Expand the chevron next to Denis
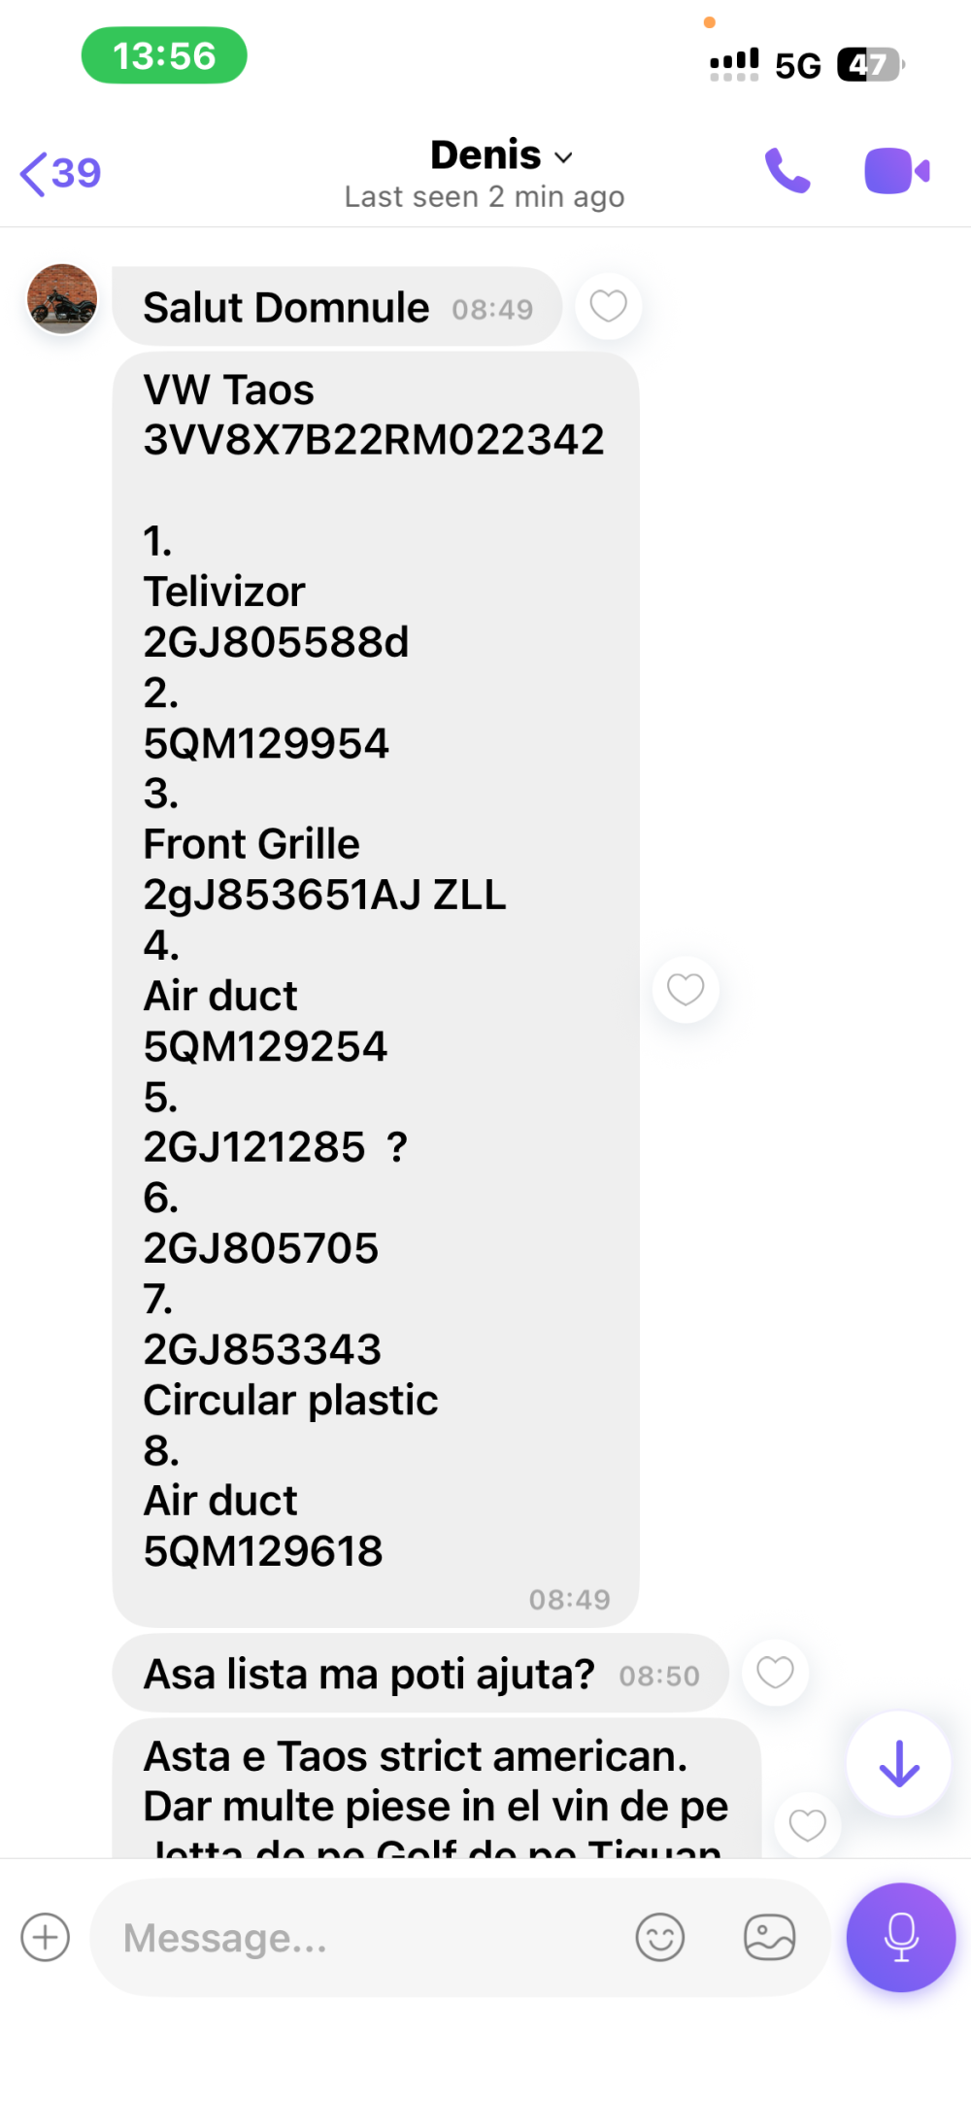 tap(564, 157)
